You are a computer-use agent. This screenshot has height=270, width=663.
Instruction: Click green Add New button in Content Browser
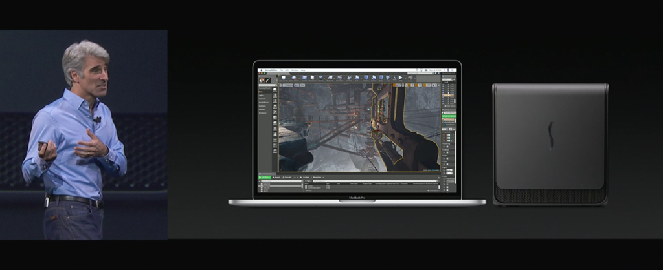[x=265, y=177]
